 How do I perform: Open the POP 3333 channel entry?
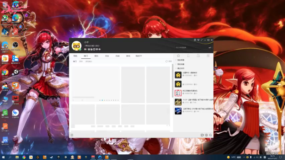pos(193,102)
